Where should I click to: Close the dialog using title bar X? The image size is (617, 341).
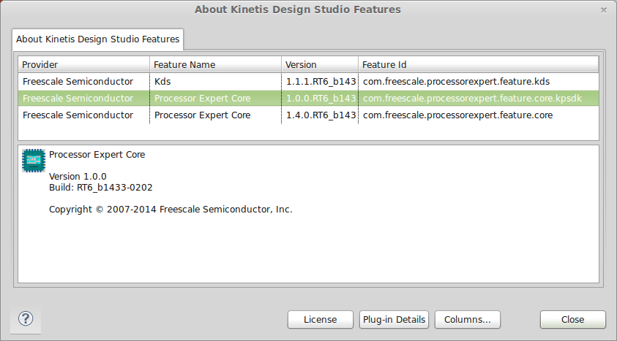pos(603,9)
